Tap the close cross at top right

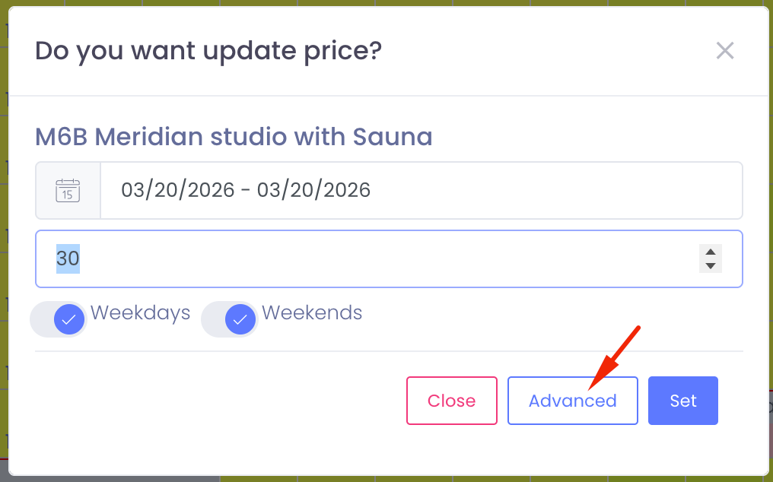[x=724, y=50]
